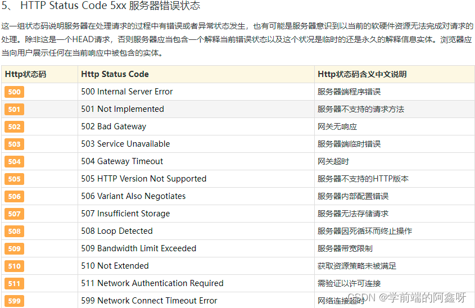
Task: Select '503 Service Unavailable' cell
Action: pos(196,144)
